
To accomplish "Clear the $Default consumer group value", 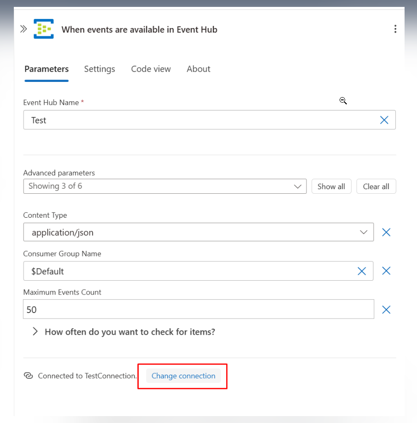I will click(x=362, y=271).
